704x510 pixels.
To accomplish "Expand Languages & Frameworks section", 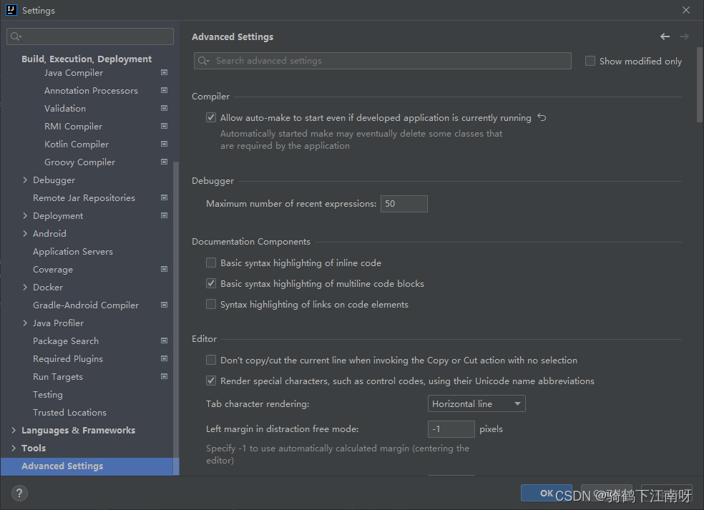I will click(12, 430).
